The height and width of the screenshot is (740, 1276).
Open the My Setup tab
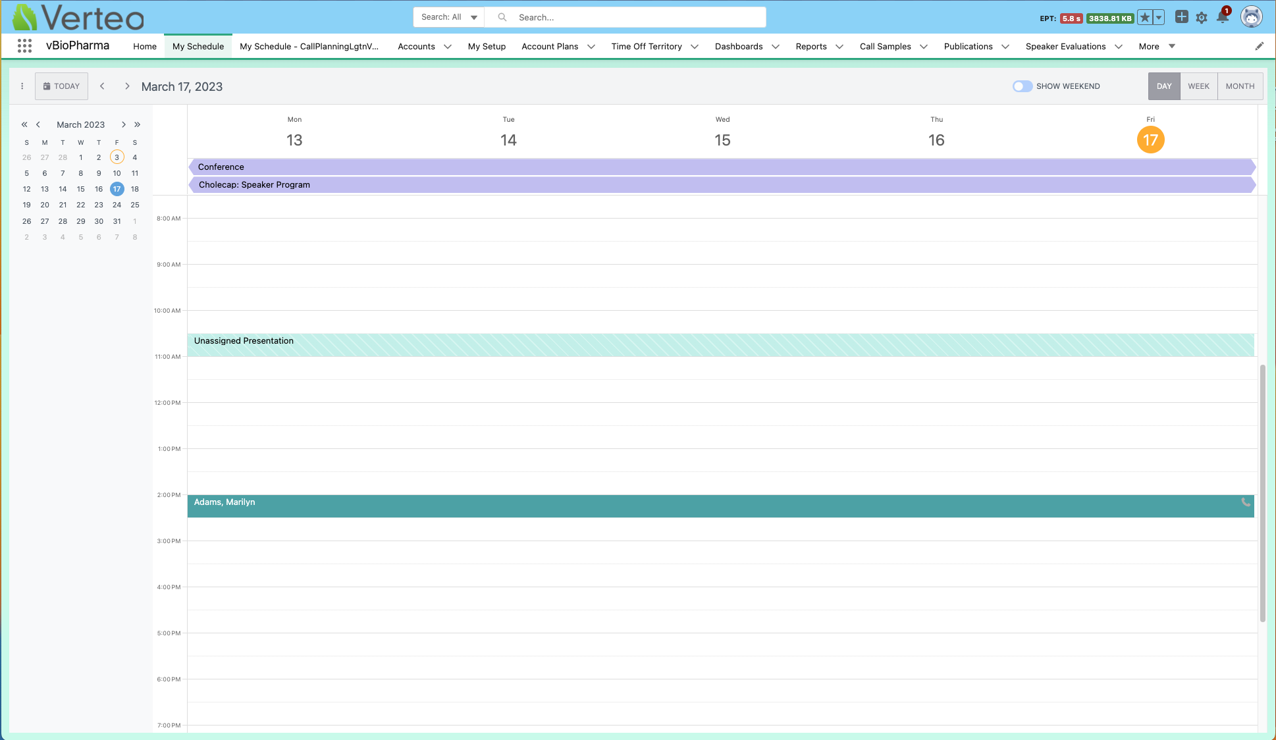coord(487,46)
